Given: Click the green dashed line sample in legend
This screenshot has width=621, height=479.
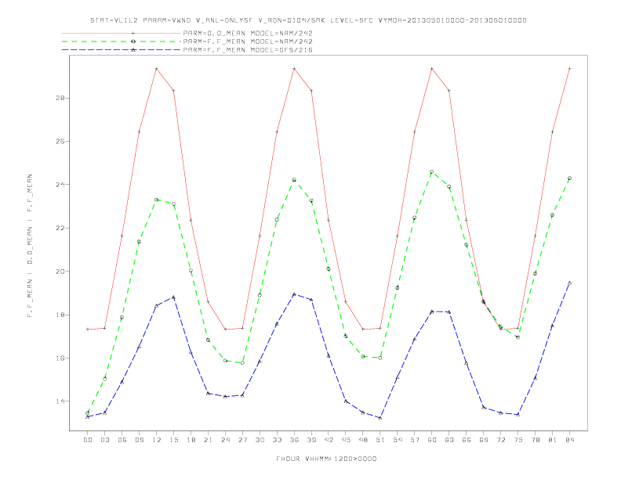Looking at the screenshot, I should [x=122, y=41].
